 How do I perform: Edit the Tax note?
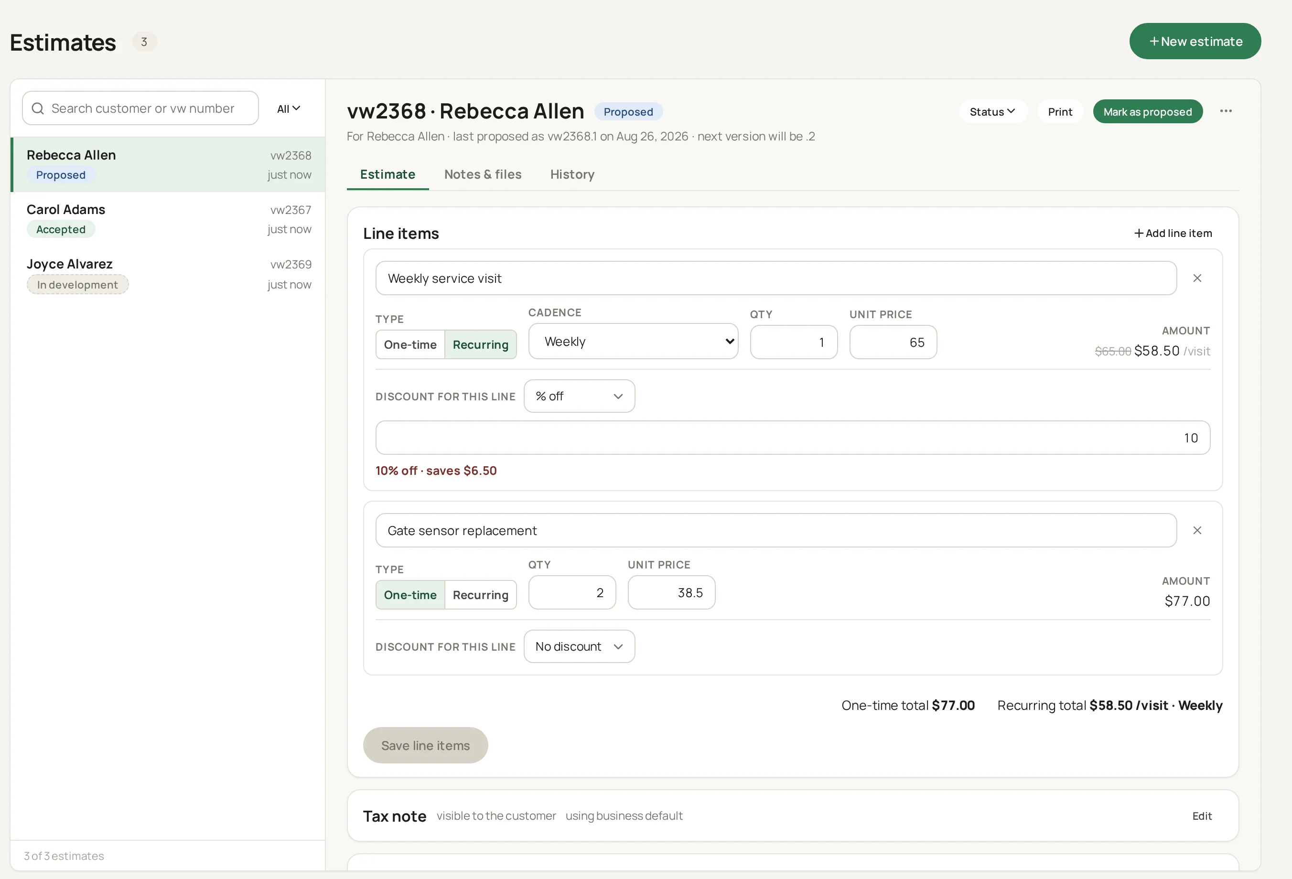1202,815
